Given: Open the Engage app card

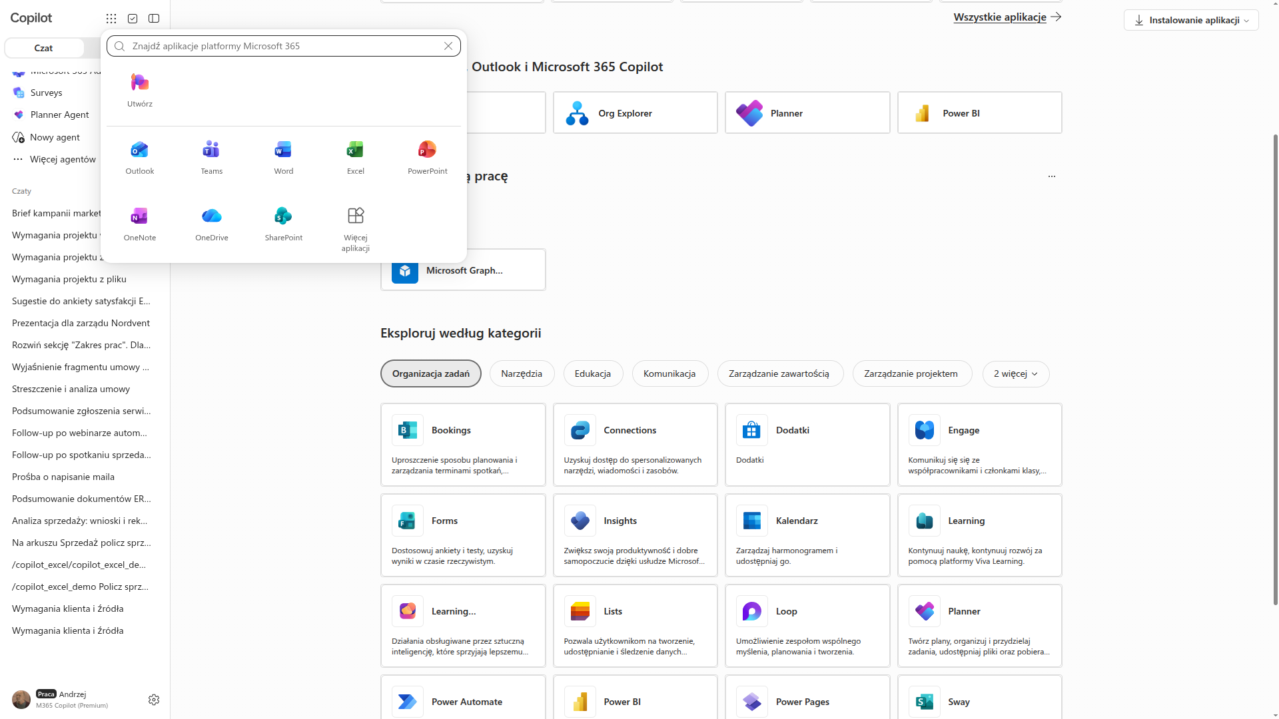Looking at the screenshot, I should coord(980,445).
